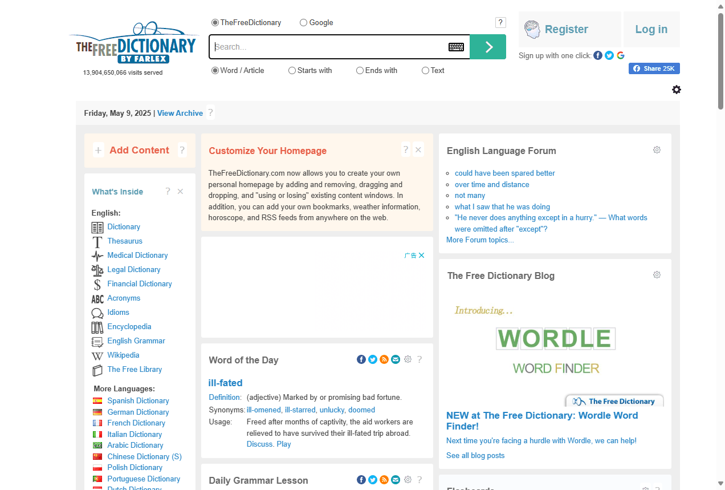Click the Log in button

651,30
